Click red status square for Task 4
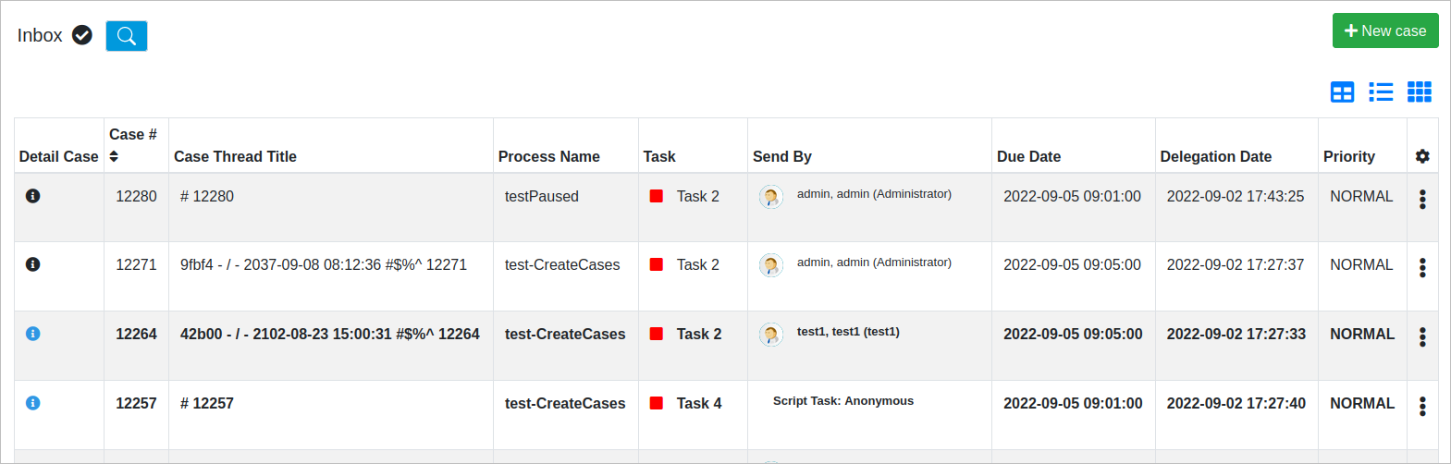Screen dimensions: 1451x464 click(x=657, y=403)
